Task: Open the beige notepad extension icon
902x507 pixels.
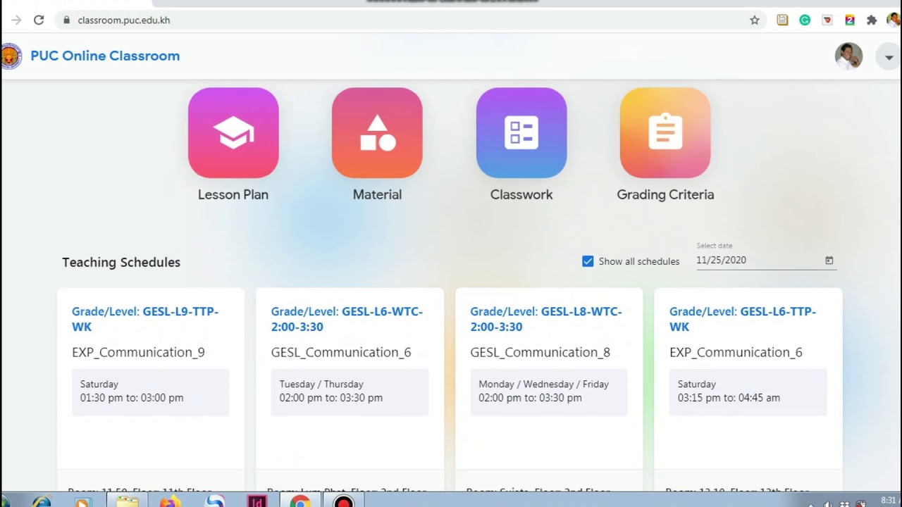Action: pos(782,20)
